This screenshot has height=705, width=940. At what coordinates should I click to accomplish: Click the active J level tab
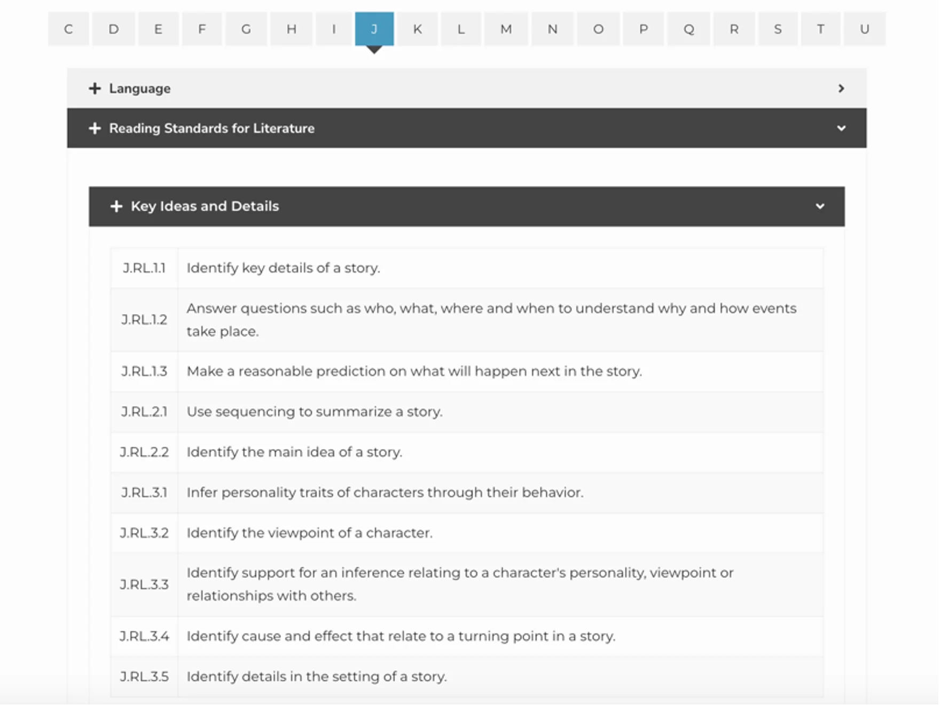click(374, 29)
